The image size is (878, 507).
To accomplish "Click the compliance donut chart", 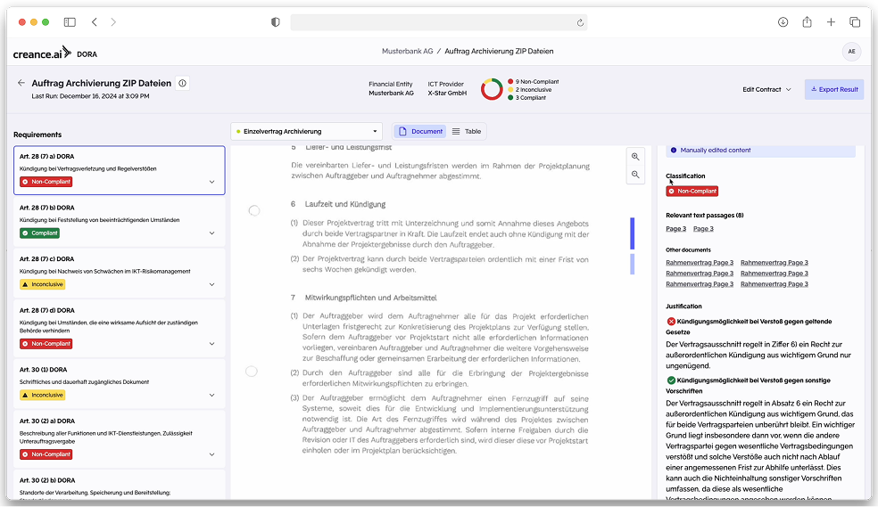I will 492,89.
